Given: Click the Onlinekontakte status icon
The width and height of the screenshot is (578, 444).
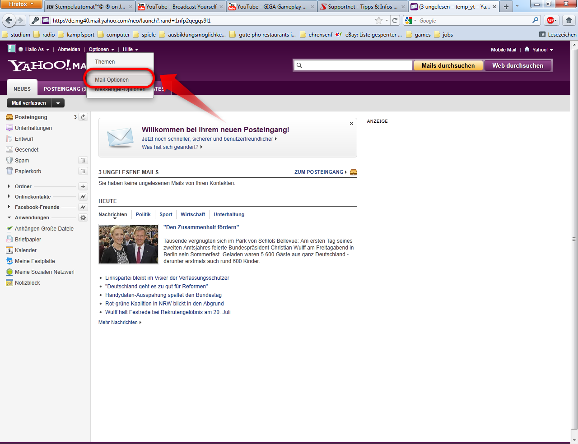Looking at the screenshot, I should (83, 197).
